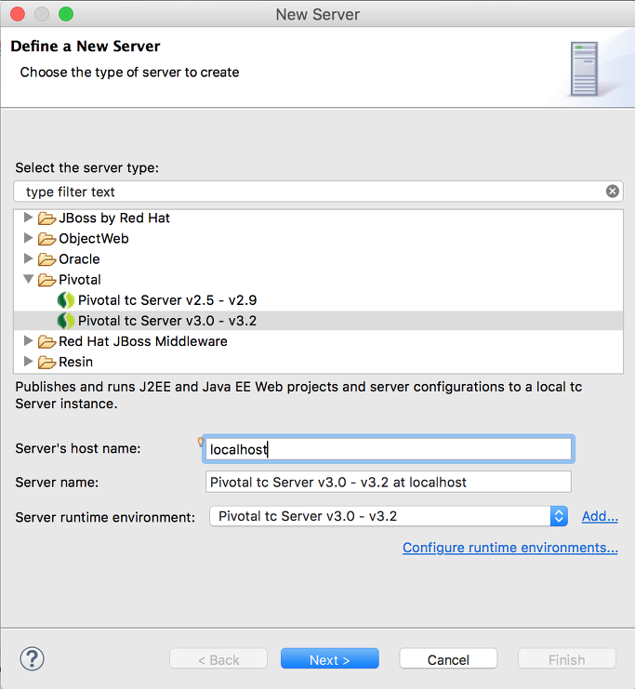Screen dimensions: 635x689
Task: Click the ObjectWeb folder icon
Action: coord(46,239)
